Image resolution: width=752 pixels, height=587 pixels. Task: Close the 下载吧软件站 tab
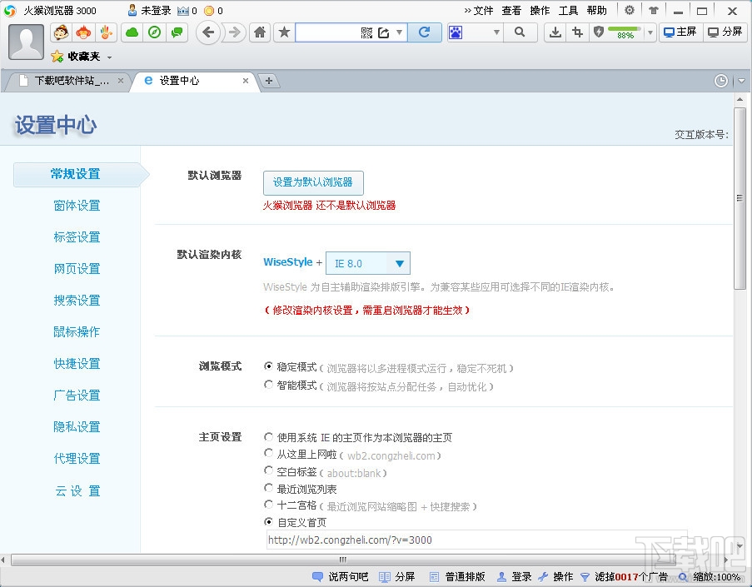tap(121, 81)
